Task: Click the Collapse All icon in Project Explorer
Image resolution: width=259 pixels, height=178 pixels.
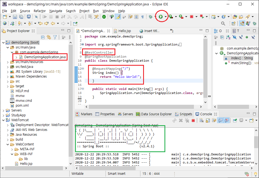Action: tap(43, 37)
